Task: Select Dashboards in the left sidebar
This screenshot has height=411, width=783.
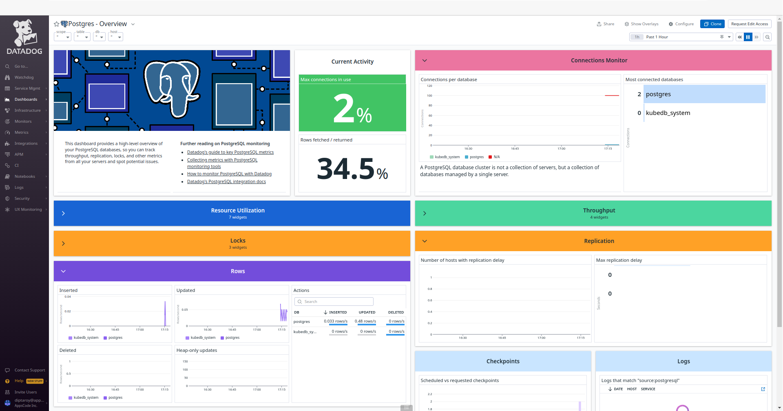Action: (x=25, y=99)
